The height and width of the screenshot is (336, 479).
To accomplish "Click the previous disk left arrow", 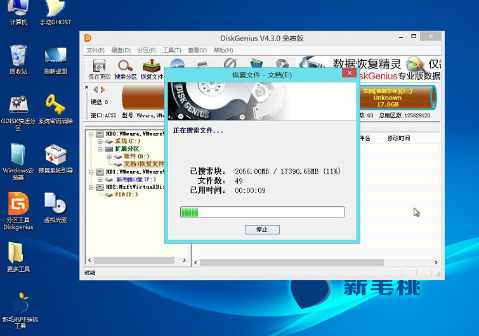I will tap(96, 89).
